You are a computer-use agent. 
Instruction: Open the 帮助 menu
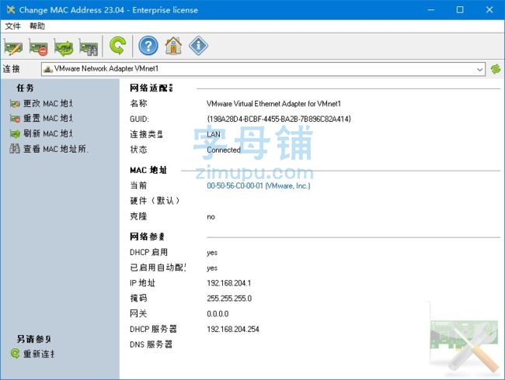37,26
